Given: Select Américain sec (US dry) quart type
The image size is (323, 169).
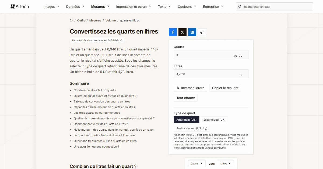Looking at the screenshot, I should click(192, 128).
